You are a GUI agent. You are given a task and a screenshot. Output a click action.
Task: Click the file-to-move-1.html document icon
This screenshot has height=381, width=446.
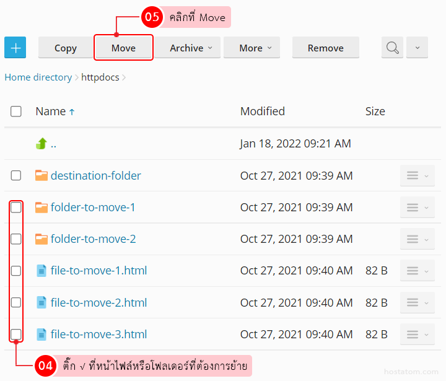pyautogui.click(x=42, y=271)
